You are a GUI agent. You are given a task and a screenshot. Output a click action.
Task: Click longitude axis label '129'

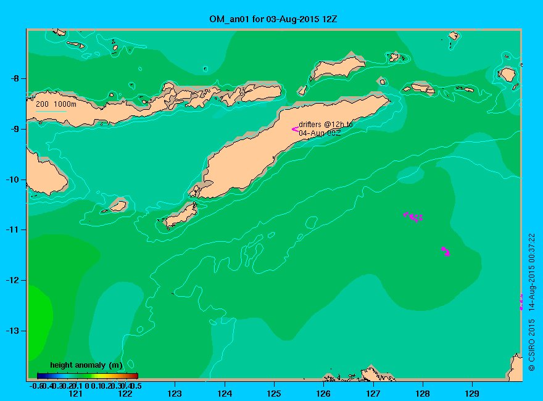click(x=472, y=394)
